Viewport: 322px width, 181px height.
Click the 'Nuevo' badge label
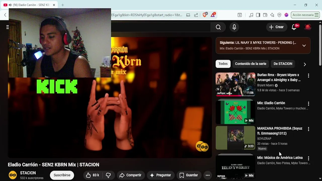[262, 149]
